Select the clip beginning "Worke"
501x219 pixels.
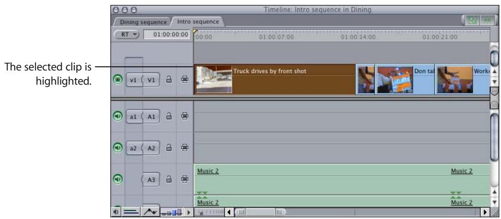(463, 80)
